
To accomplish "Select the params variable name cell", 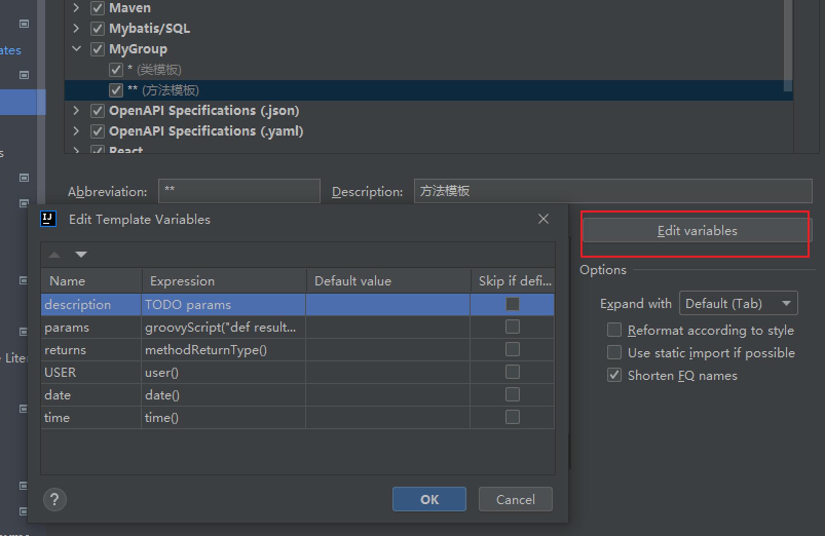I will (x=91, y=327).
